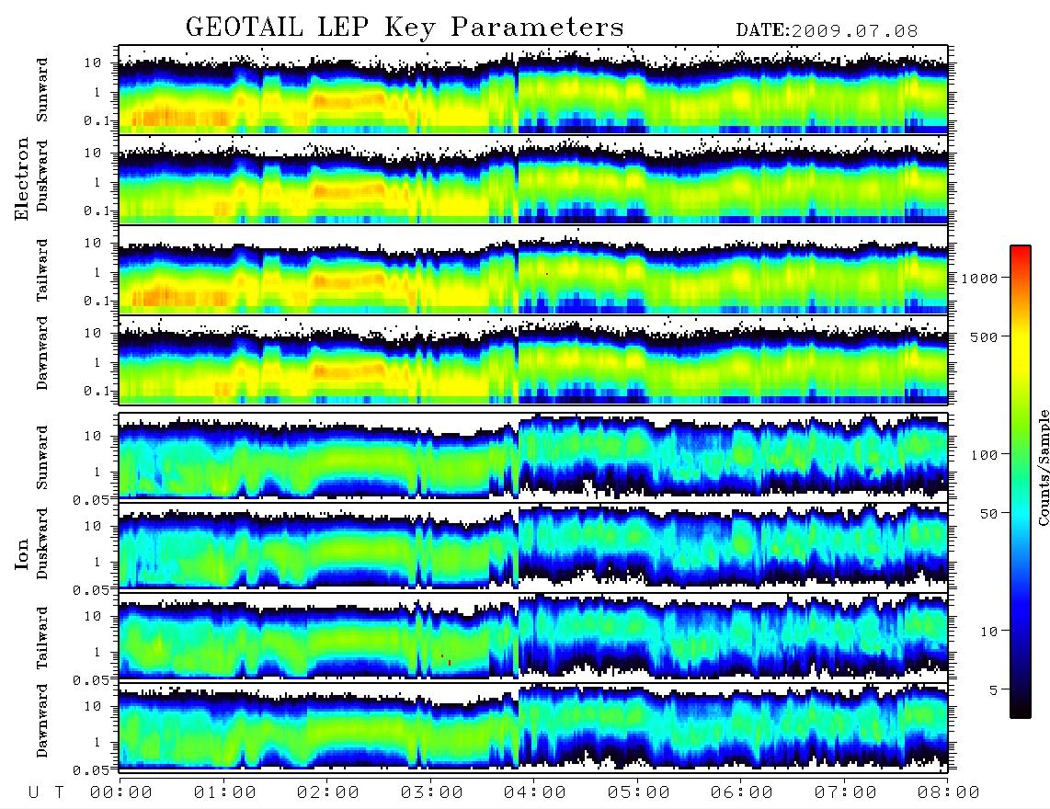Viewport: 1050px width, 809px height.
Task: Click inside the Electron Duskward spectrogram panel
Action: point(533,179)
